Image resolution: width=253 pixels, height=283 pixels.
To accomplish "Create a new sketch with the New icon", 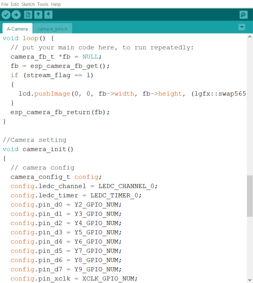I will (28, 15).
